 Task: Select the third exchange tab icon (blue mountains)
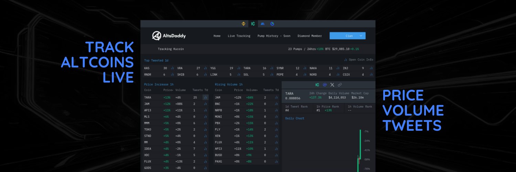[x=263, y=24]
